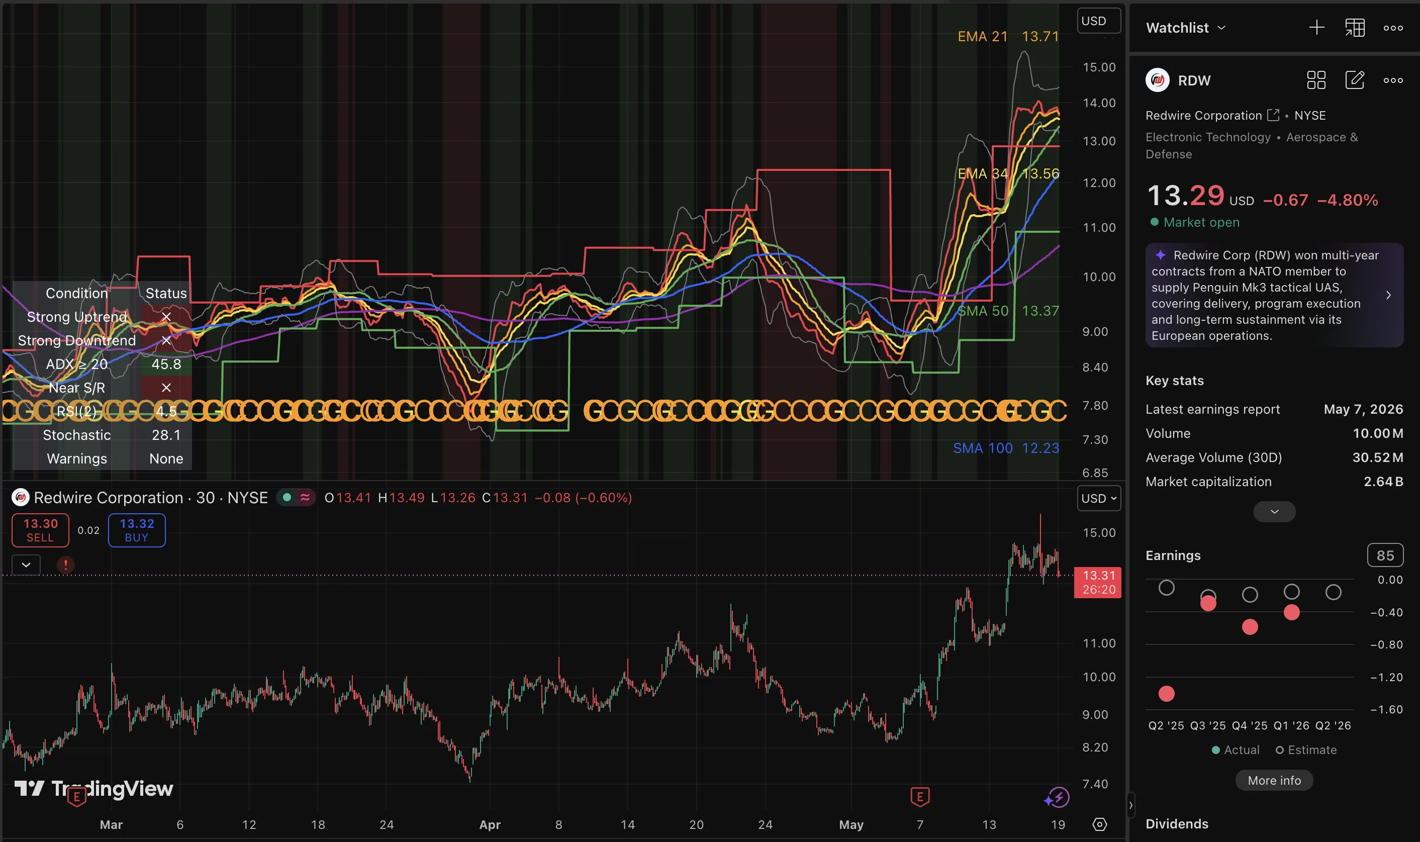
Task: Click the 13.32 BUY button
Action: tap(137, 530)
